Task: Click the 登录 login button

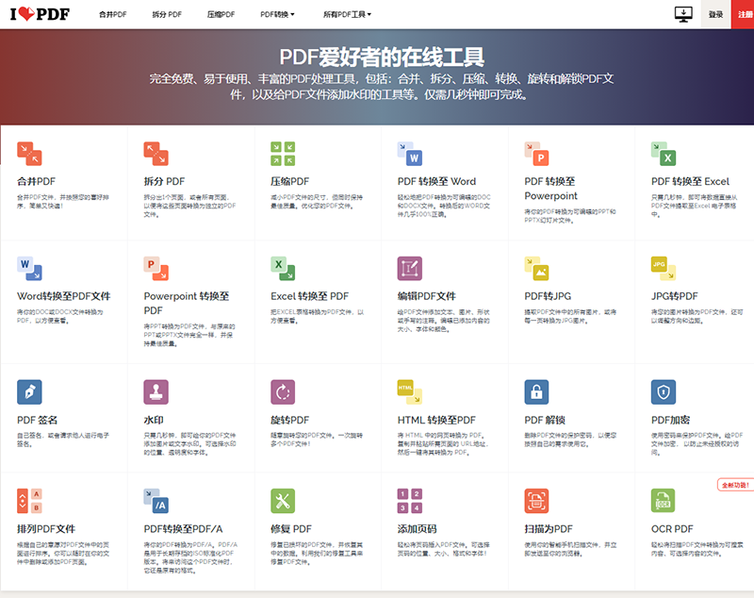Action: pos(716,14)
